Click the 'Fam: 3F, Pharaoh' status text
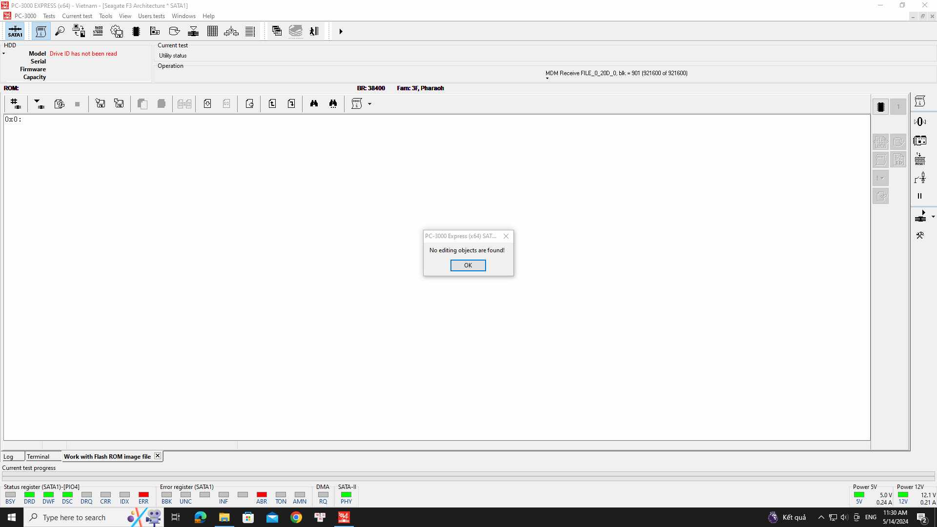The height and width of the screenshot is (527, 937). click(x=420, y=88)
